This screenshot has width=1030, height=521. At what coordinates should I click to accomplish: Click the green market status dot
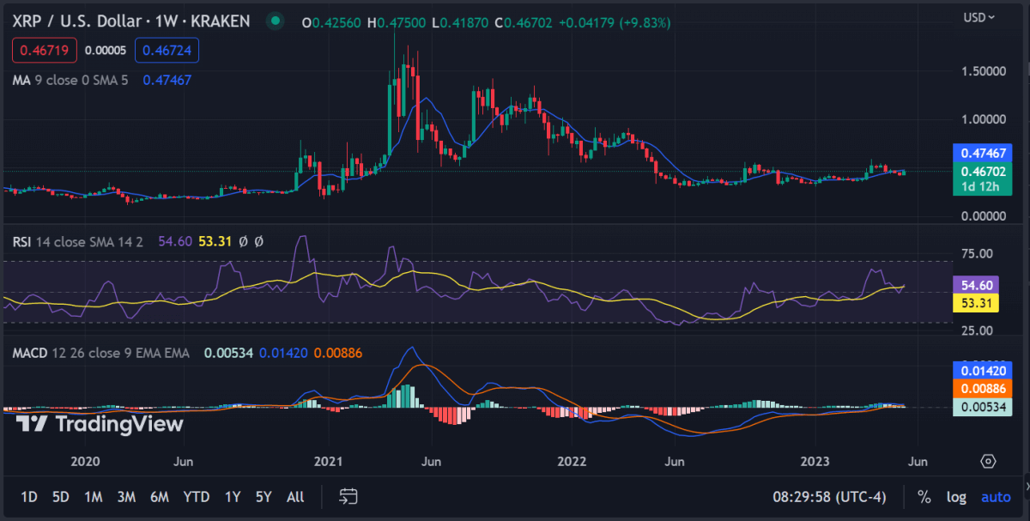274,20
